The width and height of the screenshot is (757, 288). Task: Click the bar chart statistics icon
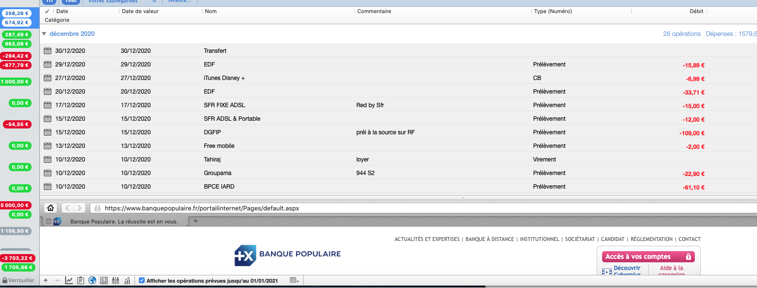tap(127, 280)
